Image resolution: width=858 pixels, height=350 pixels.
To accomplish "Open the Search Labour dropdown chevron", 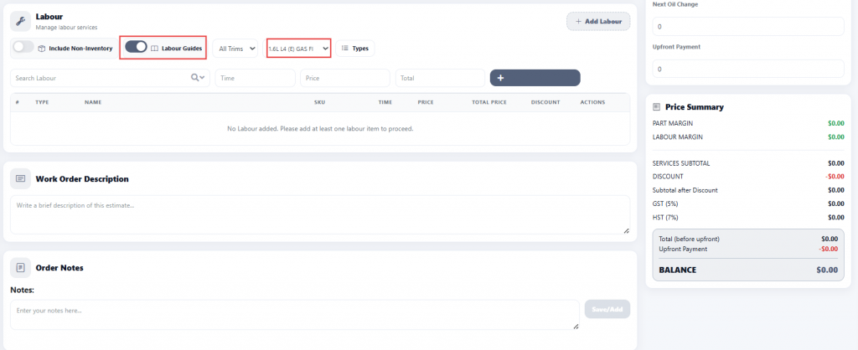I will coord(203,78).
